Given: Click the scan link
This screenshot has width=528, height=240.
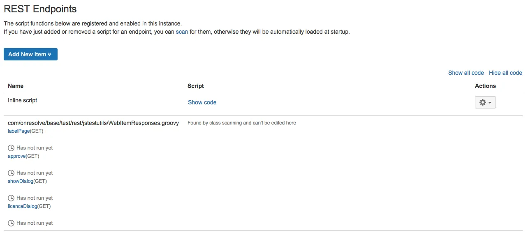Looking at the screenshot, I should [182, 32].
